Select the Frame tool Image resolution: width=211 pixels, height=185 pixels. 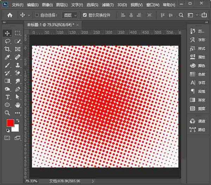pos(18,49)
